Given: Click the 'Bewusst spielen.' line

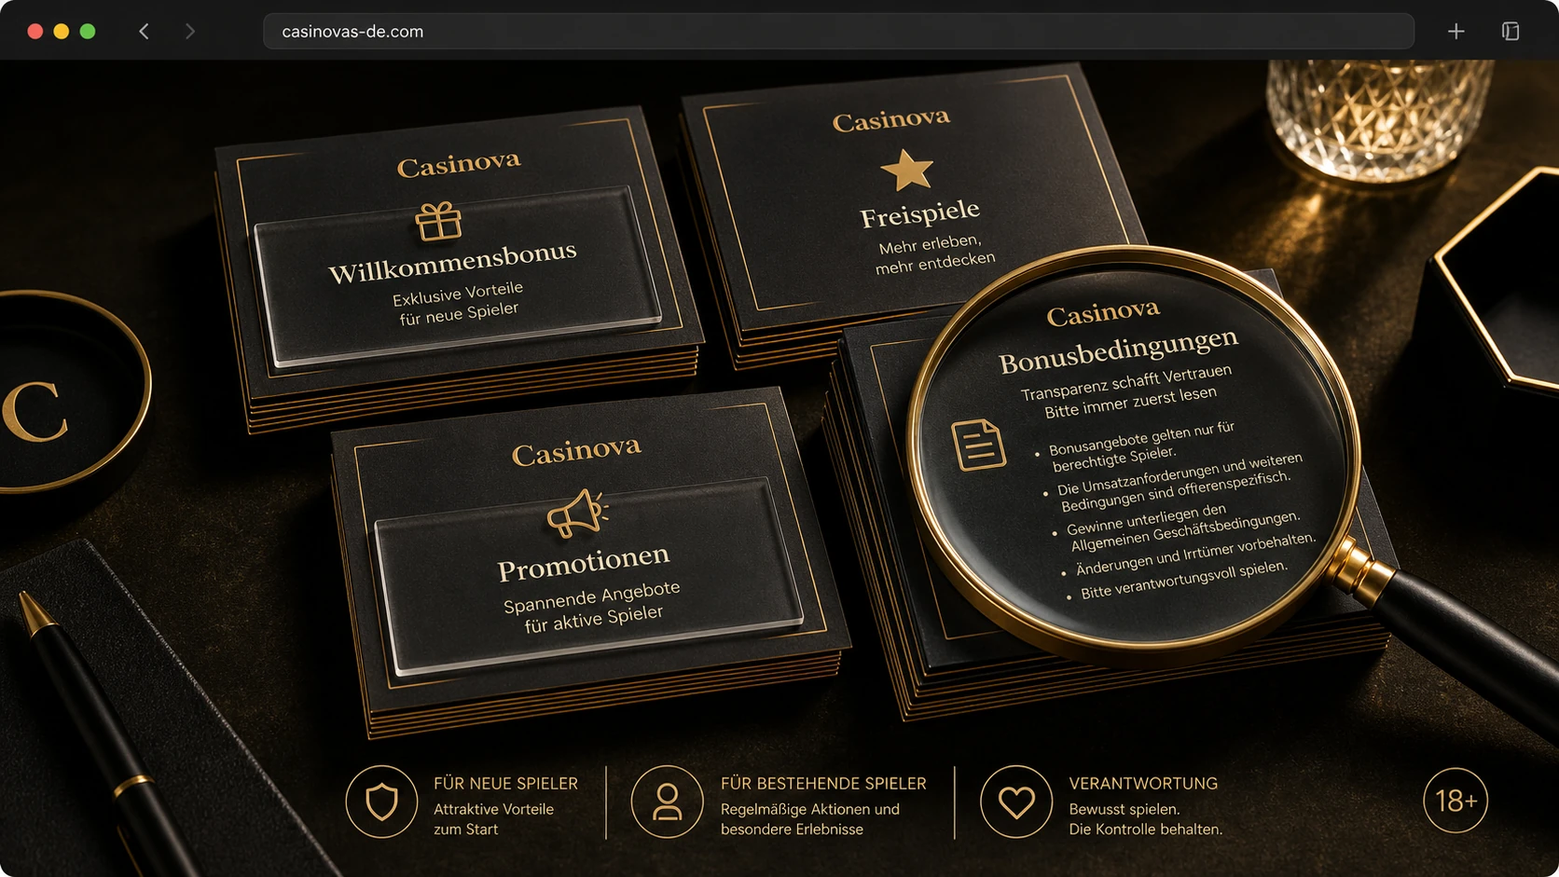Looking at the screenshot, I should [x=1124, y=809].
